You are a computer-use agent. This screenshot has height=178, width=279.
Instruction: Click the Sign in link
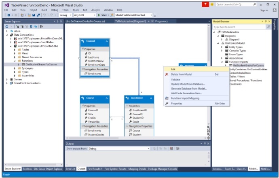point(264,10)
